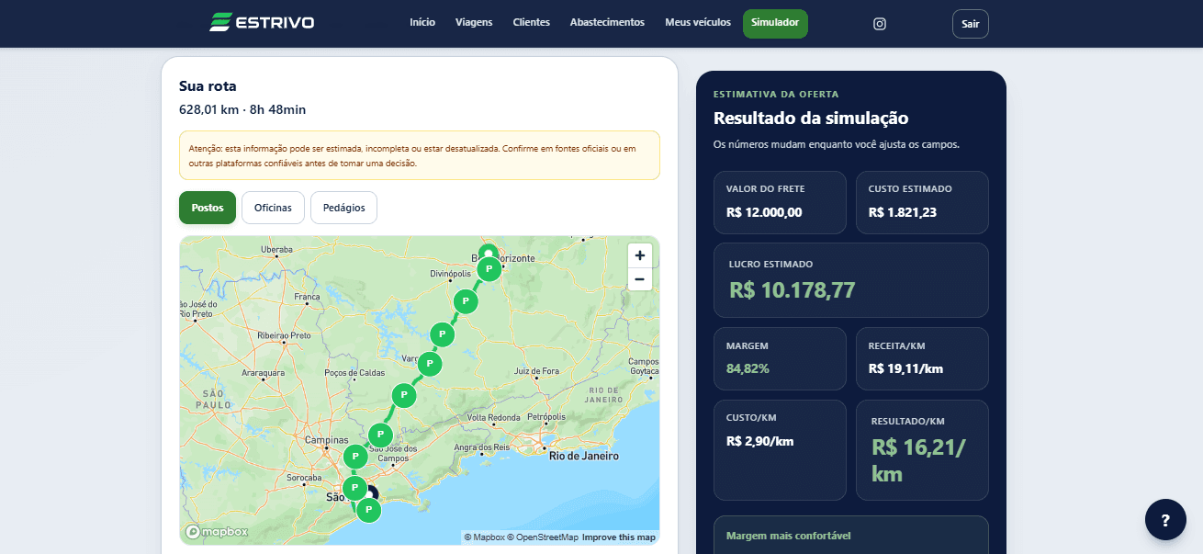Switch to Pedágios filter
This screenshot has width=1203, height=554.
[344, 208]
